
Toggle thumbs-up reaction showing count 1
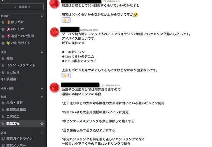click(x=66, y=76)
